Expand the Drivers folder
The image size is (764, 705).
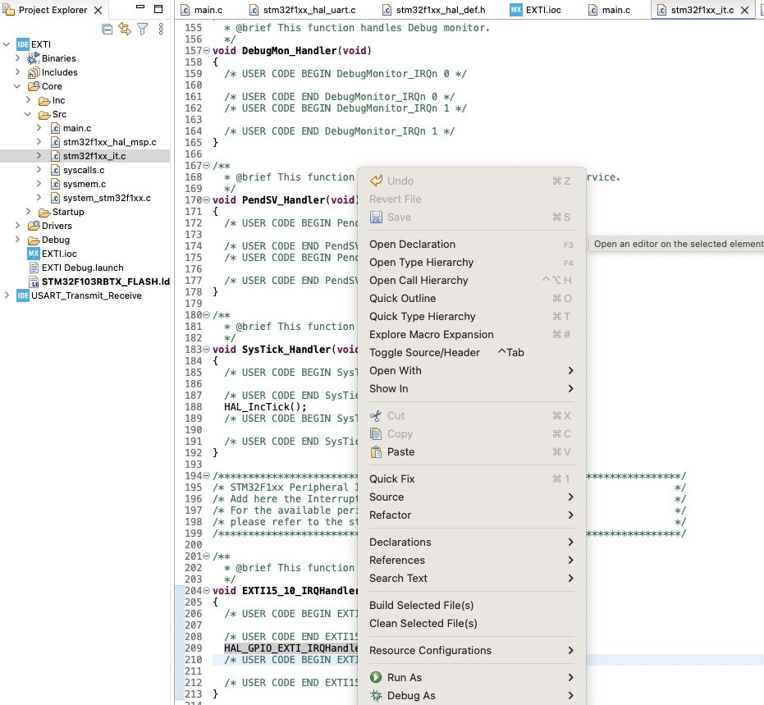click(x=18, y=226)
